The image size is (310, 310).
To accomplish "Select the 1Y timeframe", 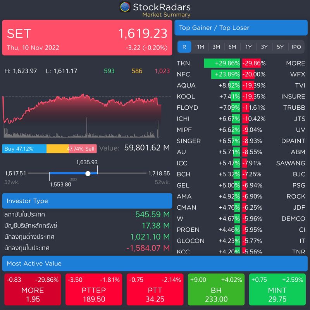I will pyautogui.click(x=248, y=46).
